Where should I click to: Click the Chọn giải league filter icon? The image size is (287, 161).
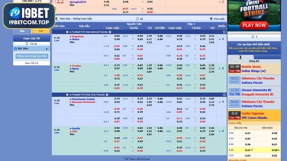[211, 19]
